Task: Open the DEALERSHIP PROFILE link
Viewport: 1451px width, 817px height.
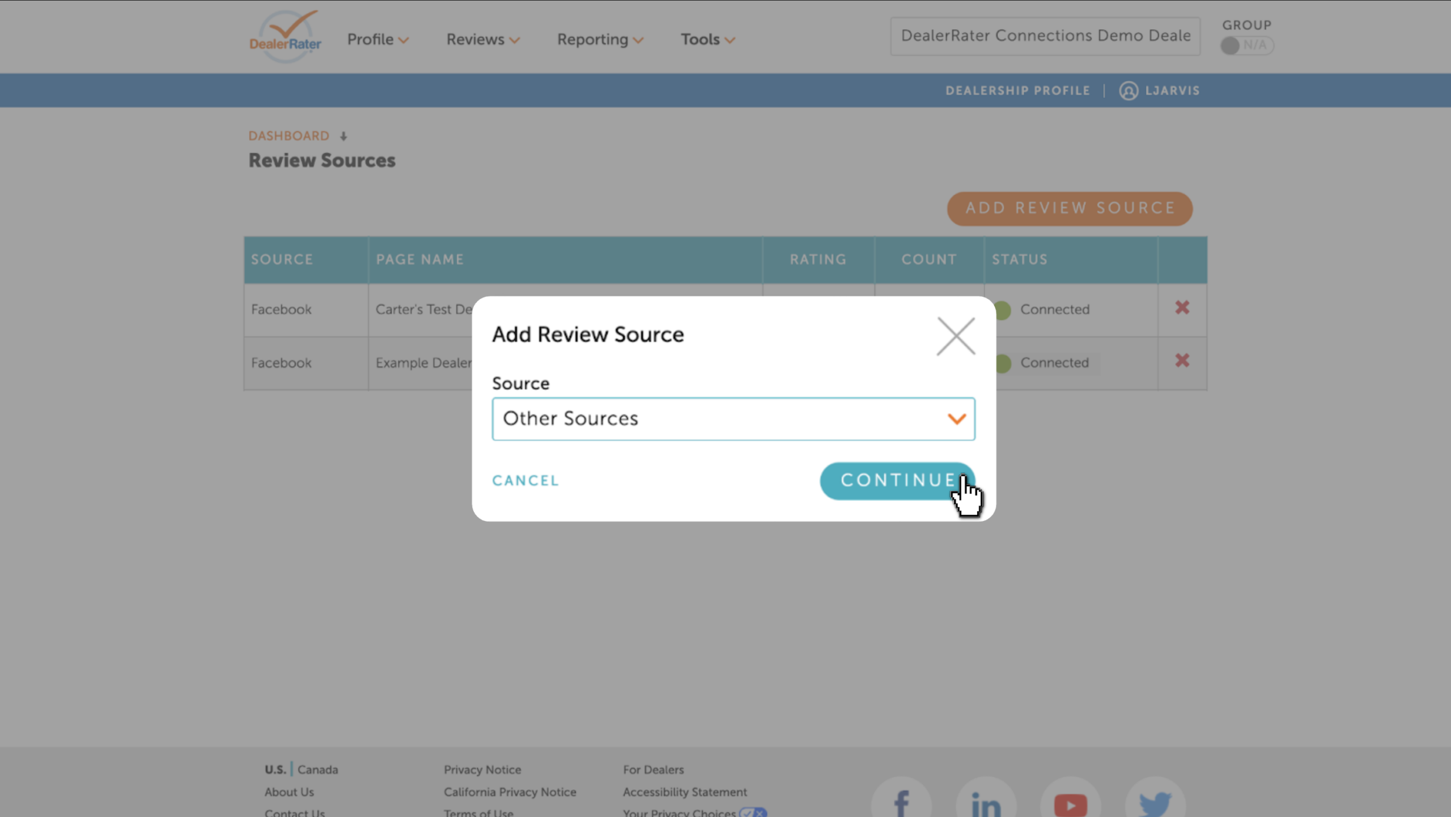Action: 1017,91
